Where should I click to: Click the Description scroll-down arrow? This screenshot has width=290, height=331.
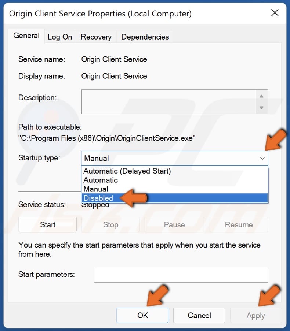262,108
